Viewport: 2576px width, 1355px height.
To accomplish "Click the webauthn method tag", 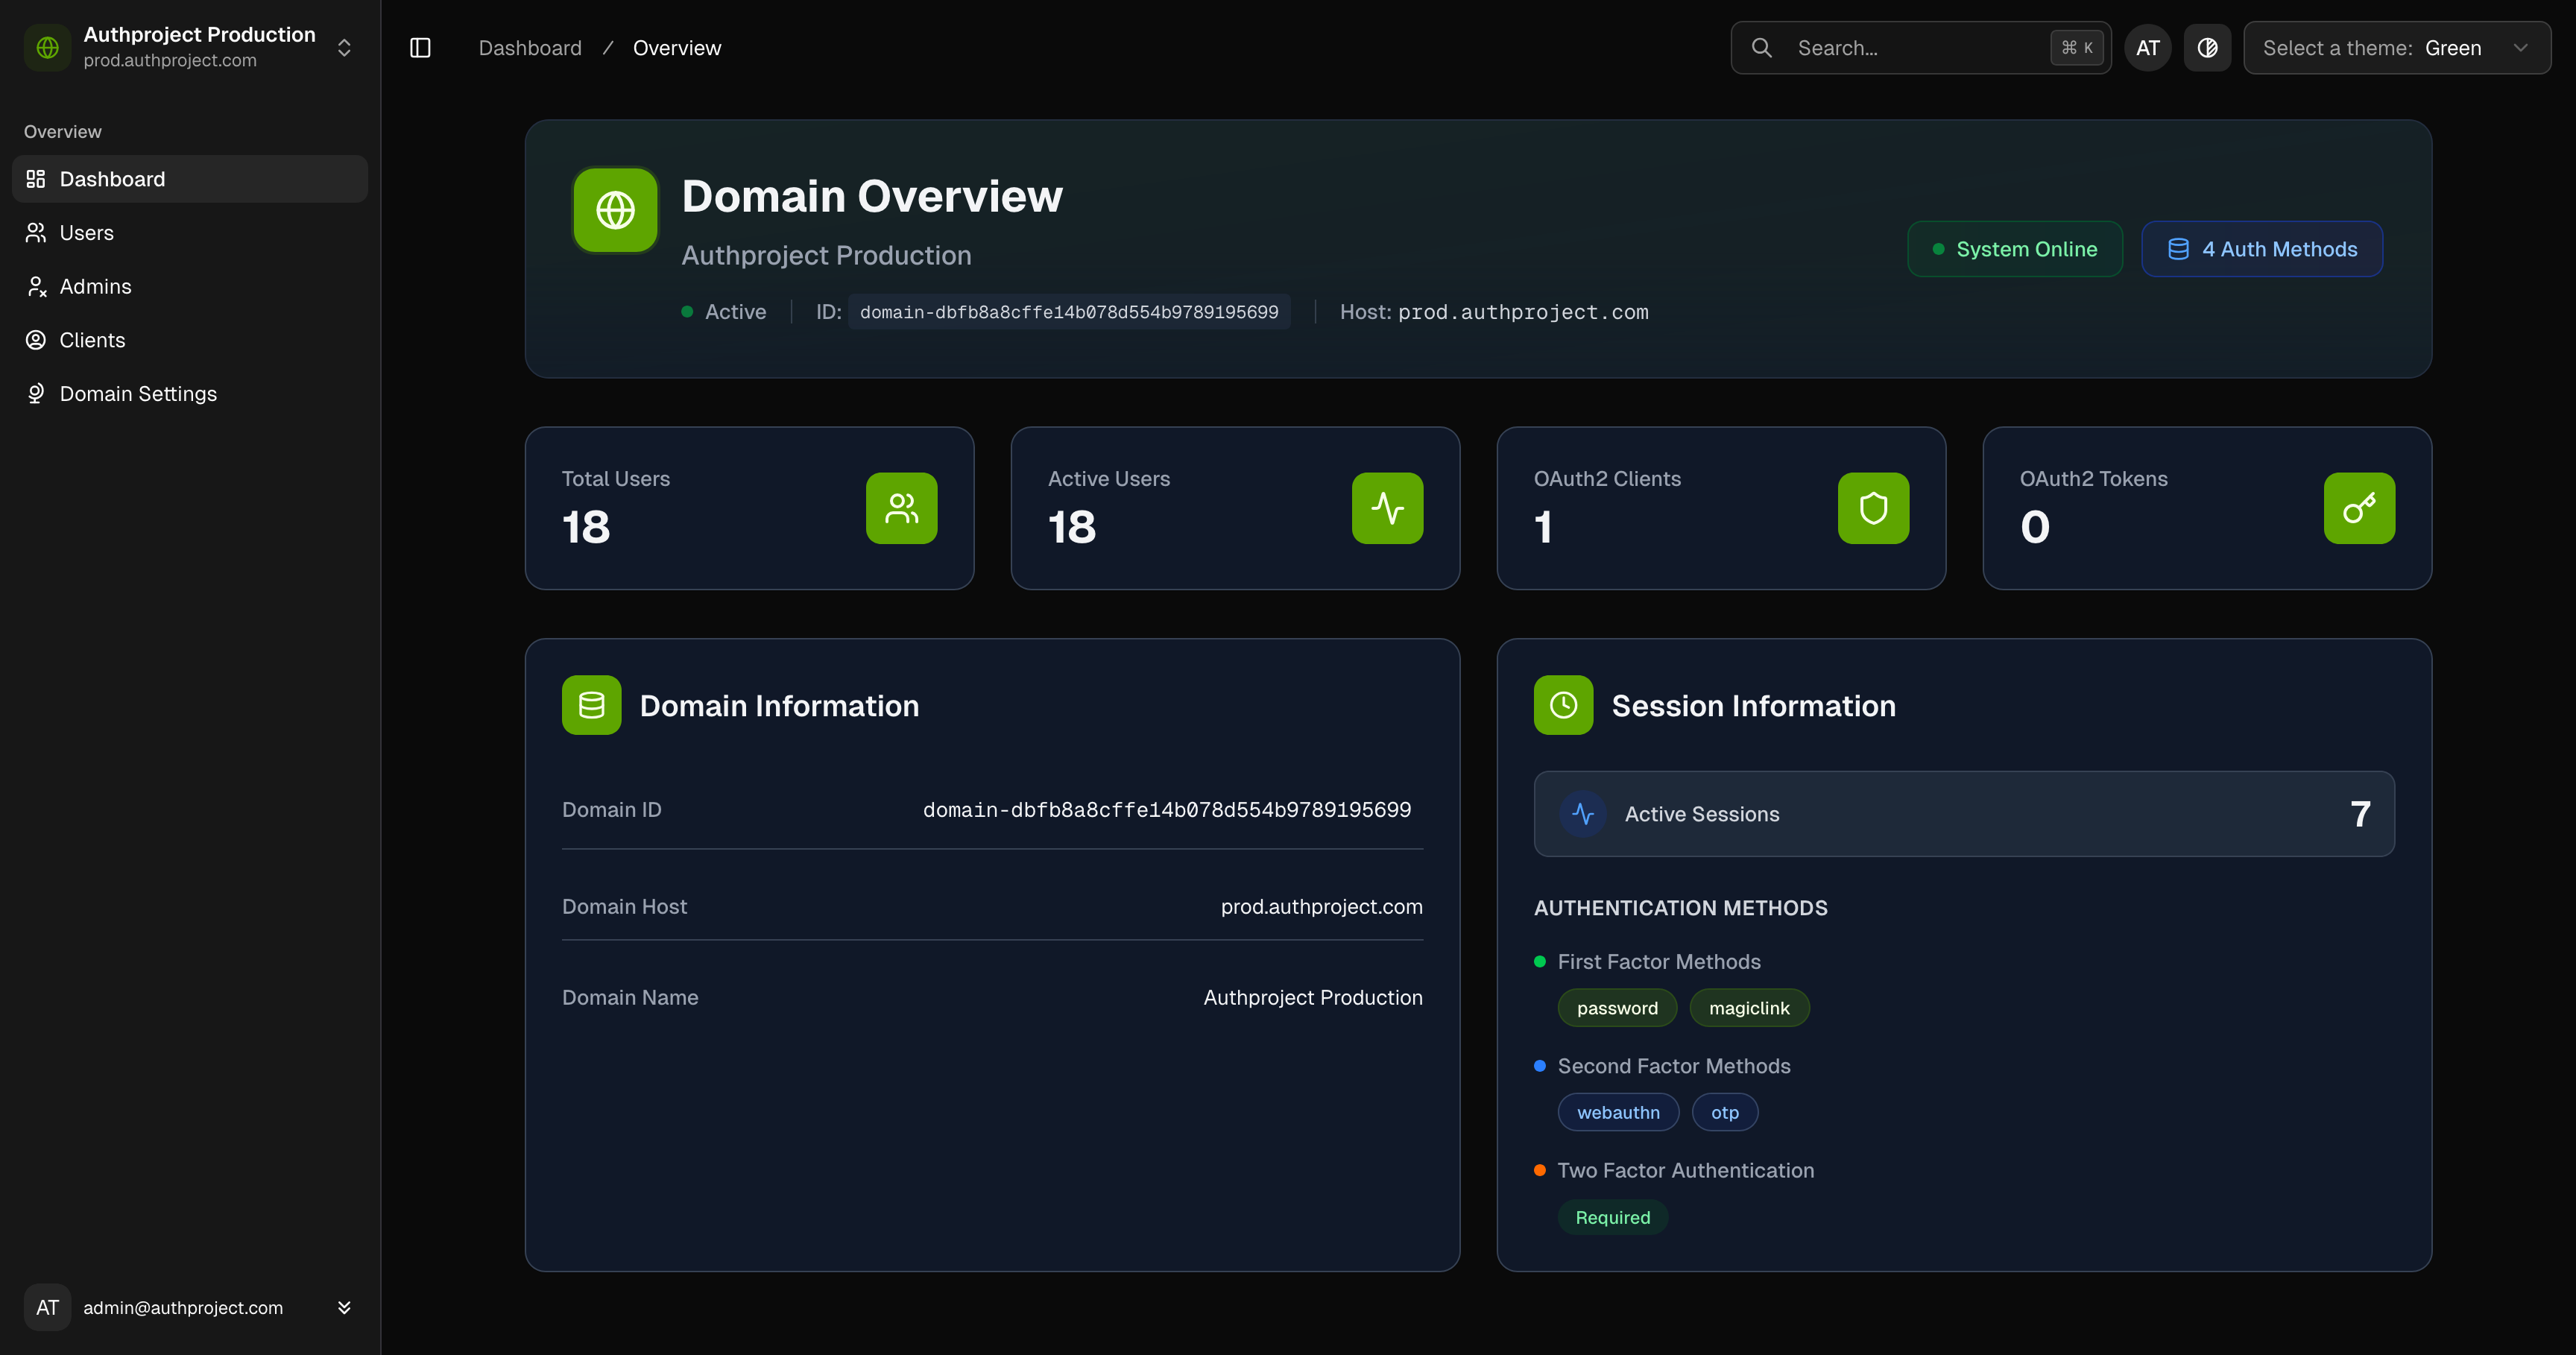I will (x=1618, y=1112).
